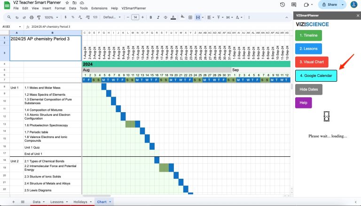
Task: Open the borders tool
Action: (190, 17)
